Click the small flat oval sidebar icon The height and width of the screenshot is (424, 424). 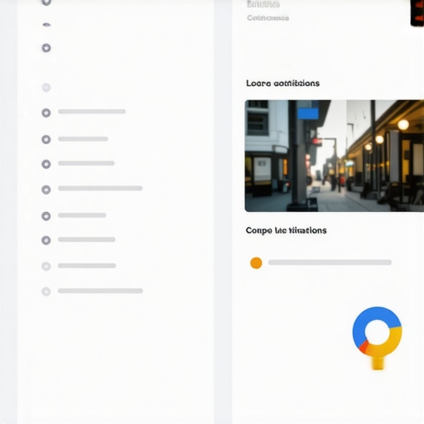pos(46,25)
